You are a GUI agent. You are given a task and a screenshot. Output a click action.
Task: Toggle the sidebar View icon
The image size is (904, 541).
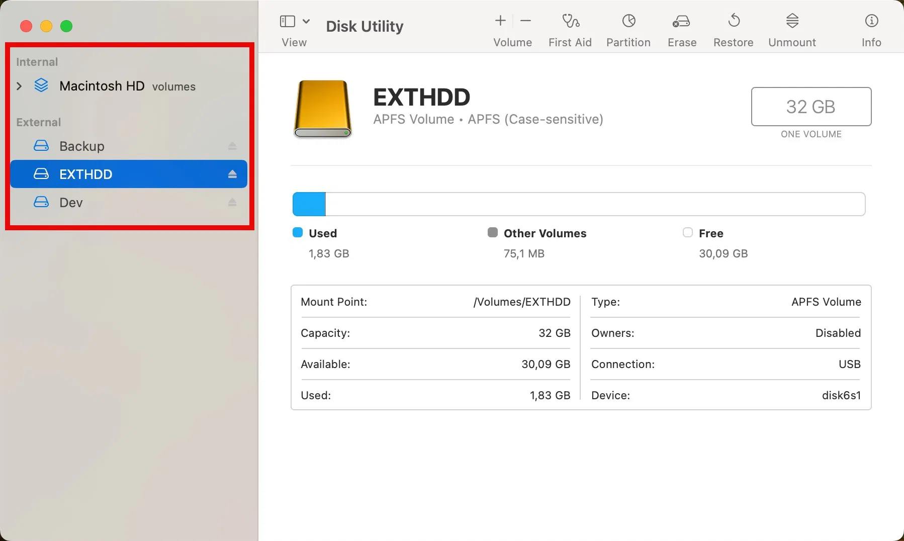tap(287, 21)
